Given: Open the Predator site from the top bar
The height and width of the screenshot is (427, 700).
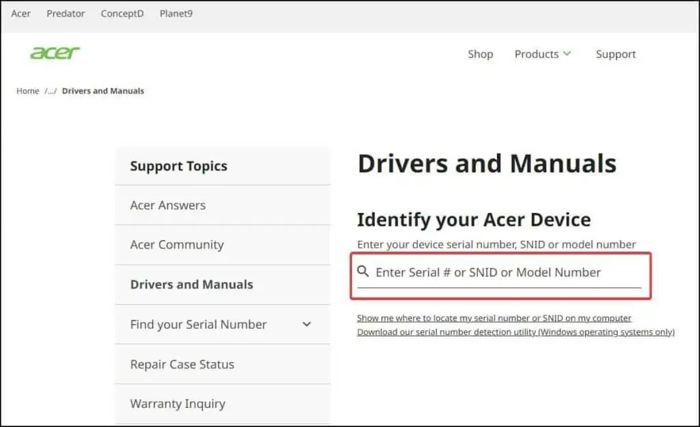Looking at the screenshot, I should click(66, 13).
